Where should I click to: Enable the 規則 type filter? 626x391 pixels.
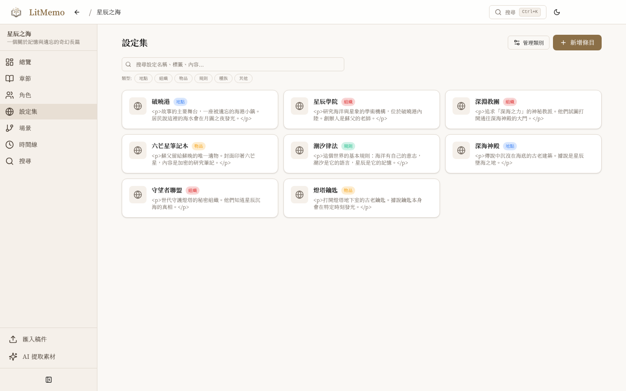pyautogui.click(x=203, y=78)
